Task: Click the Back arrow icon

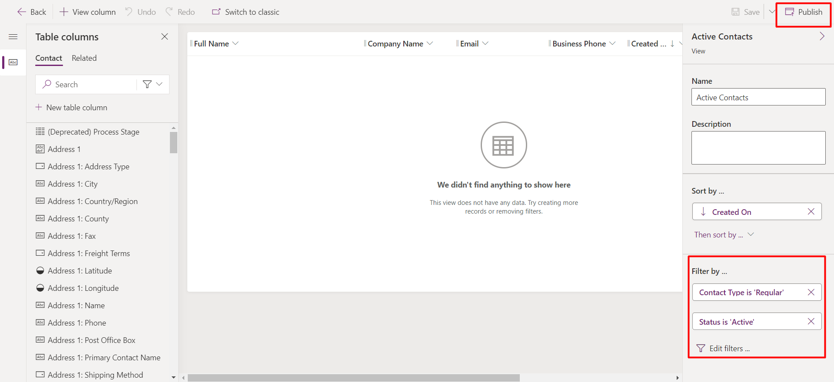Action: (x=21, y=12)
